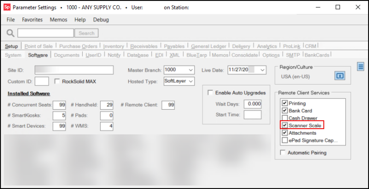Open the Debug menu
This screenshot has height=189, width=369.
(x=101, y=20)
